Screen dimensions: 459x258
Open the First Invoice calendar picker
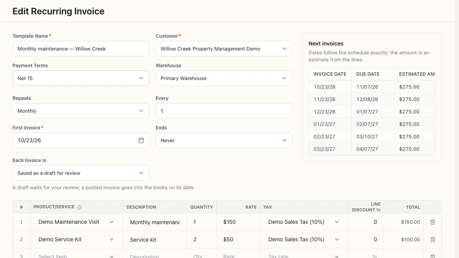click(141, 140)
